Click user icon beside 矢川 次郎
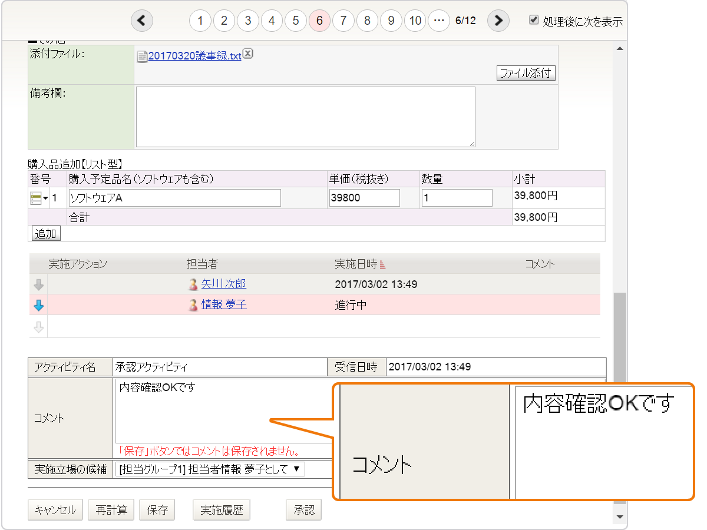 coord(193,284)
